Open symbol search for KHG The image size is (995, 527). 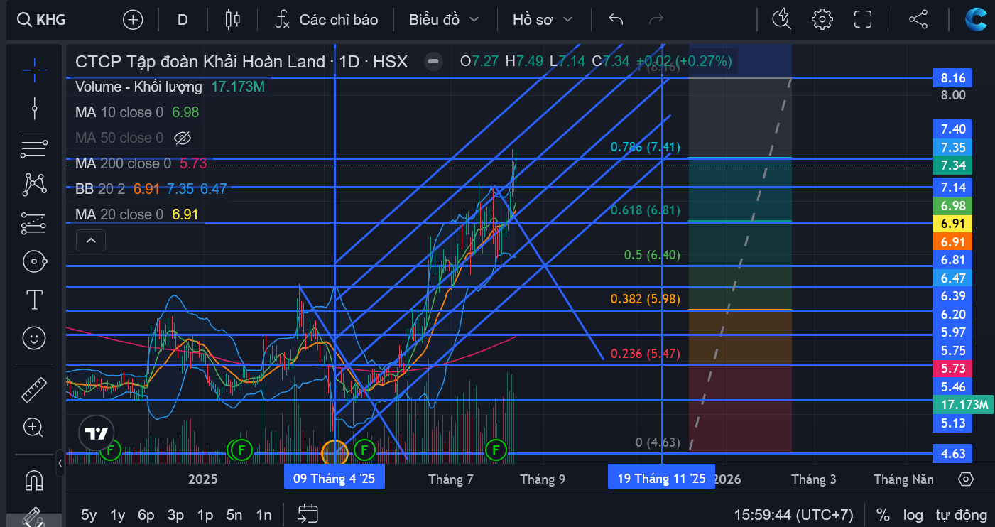coord(43,19)
